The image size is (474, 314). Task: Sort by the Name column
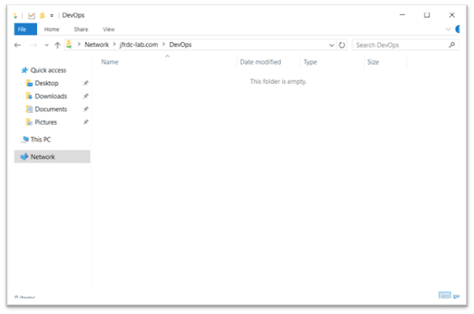point(110,62)
